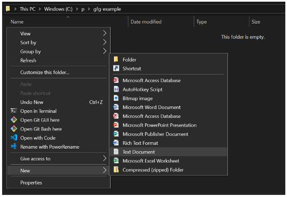Expand the Give access to submenu
This screenshot has height=197, width=287.
(104, 159)
